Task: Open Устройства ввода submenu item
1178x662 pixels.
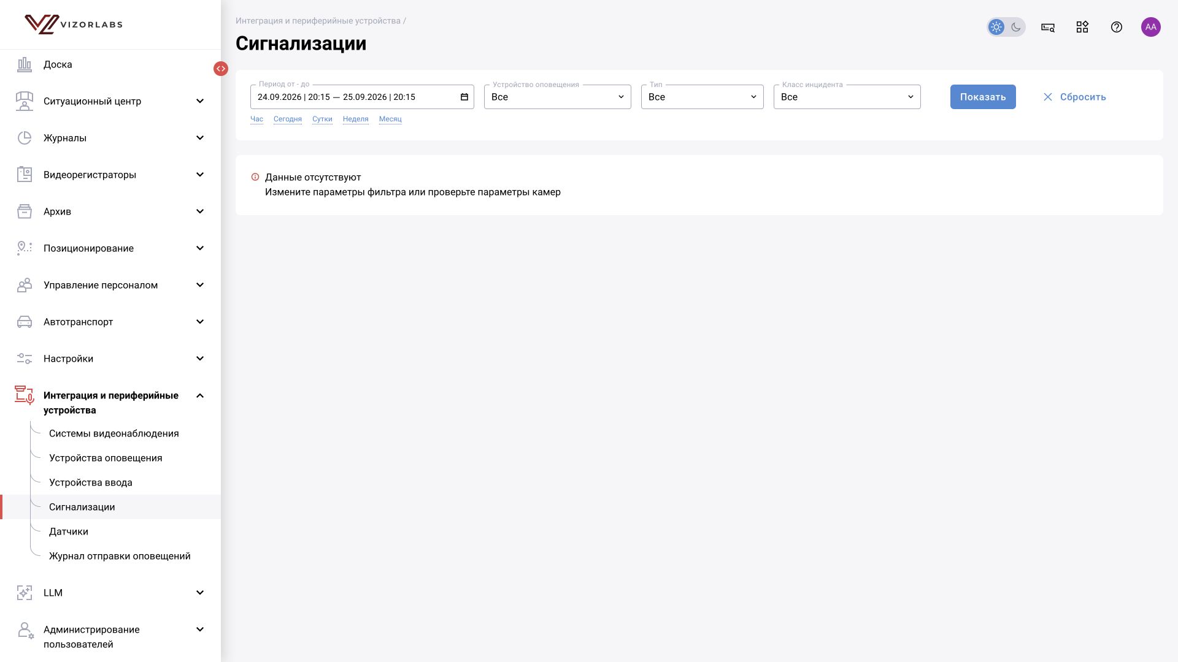Action: [91, 482]
